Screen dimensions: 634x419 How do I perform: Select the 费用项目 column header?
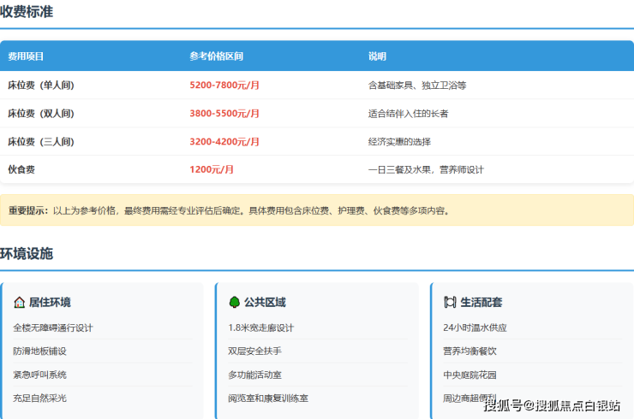point(26,56)
